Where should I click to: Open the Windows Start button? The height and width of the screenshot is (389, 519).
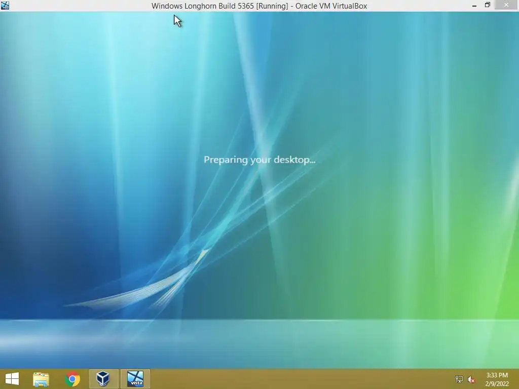pos(12,379)
